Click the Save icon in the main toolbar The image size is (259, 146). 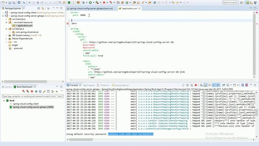pyautogui.click(x=10, y=2)
